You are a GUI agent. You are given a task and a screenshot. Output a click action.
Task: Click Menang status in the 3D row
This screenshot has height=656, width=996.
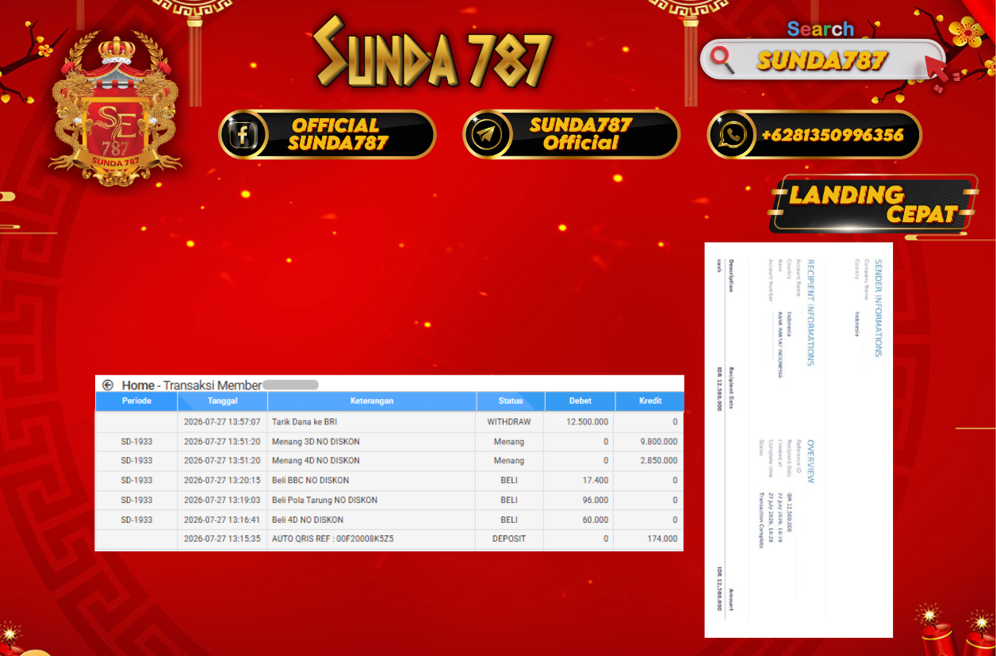509,441
